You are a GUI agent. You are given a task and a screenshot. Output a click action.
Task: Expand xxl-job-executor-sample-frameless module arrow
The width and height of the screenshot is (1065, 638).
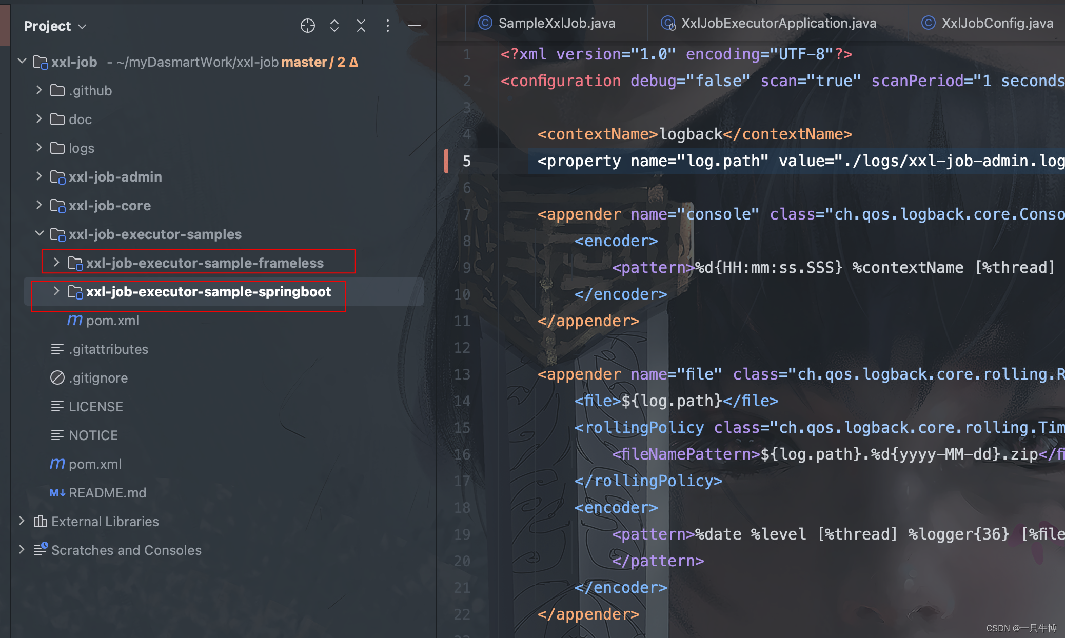(56, 263)
